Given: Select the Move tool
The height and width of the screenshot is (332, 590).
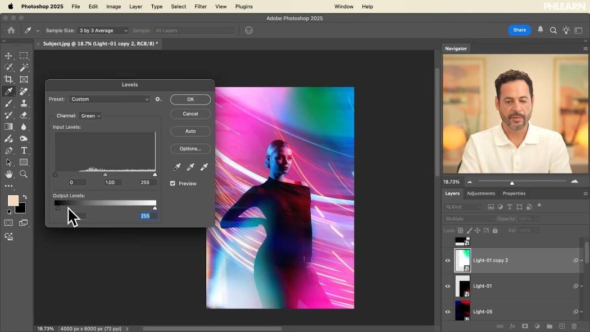Looking at the screenshot, I should tap(8, 56).
